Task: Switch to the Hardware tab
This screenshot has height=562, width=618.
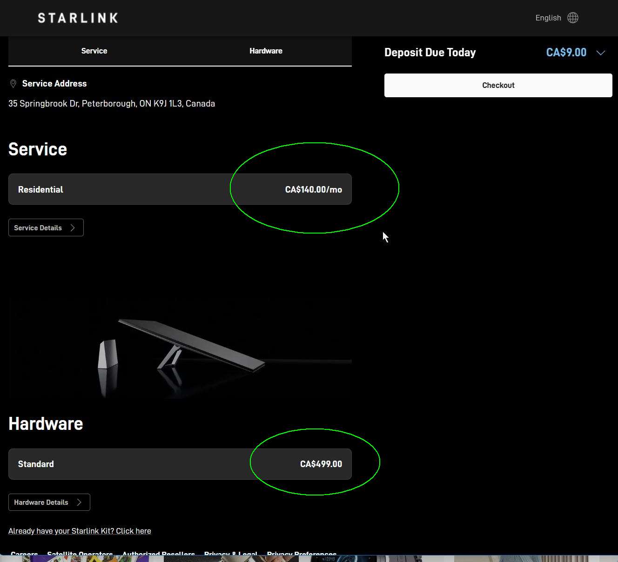Action: click(x=266, y=51)
